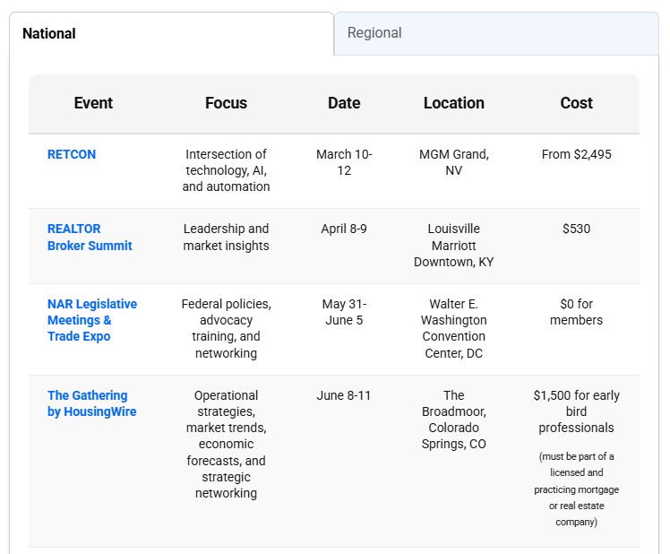670x554 pixels.
Task: Switch to the Regional tab
Action: coord(496,33)
